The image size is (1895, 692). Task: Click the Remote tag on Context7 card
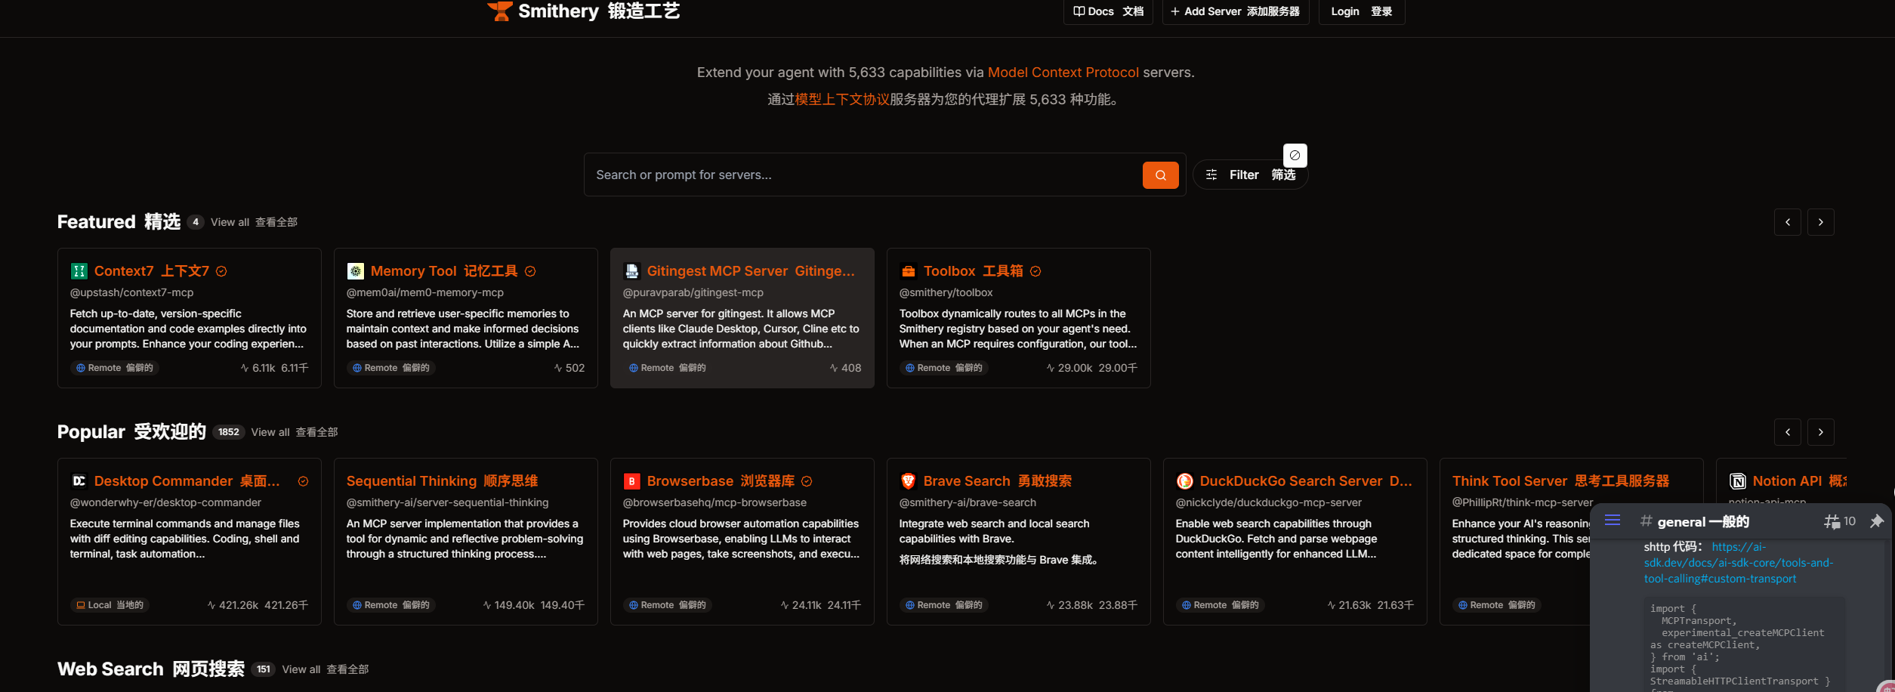115,368
